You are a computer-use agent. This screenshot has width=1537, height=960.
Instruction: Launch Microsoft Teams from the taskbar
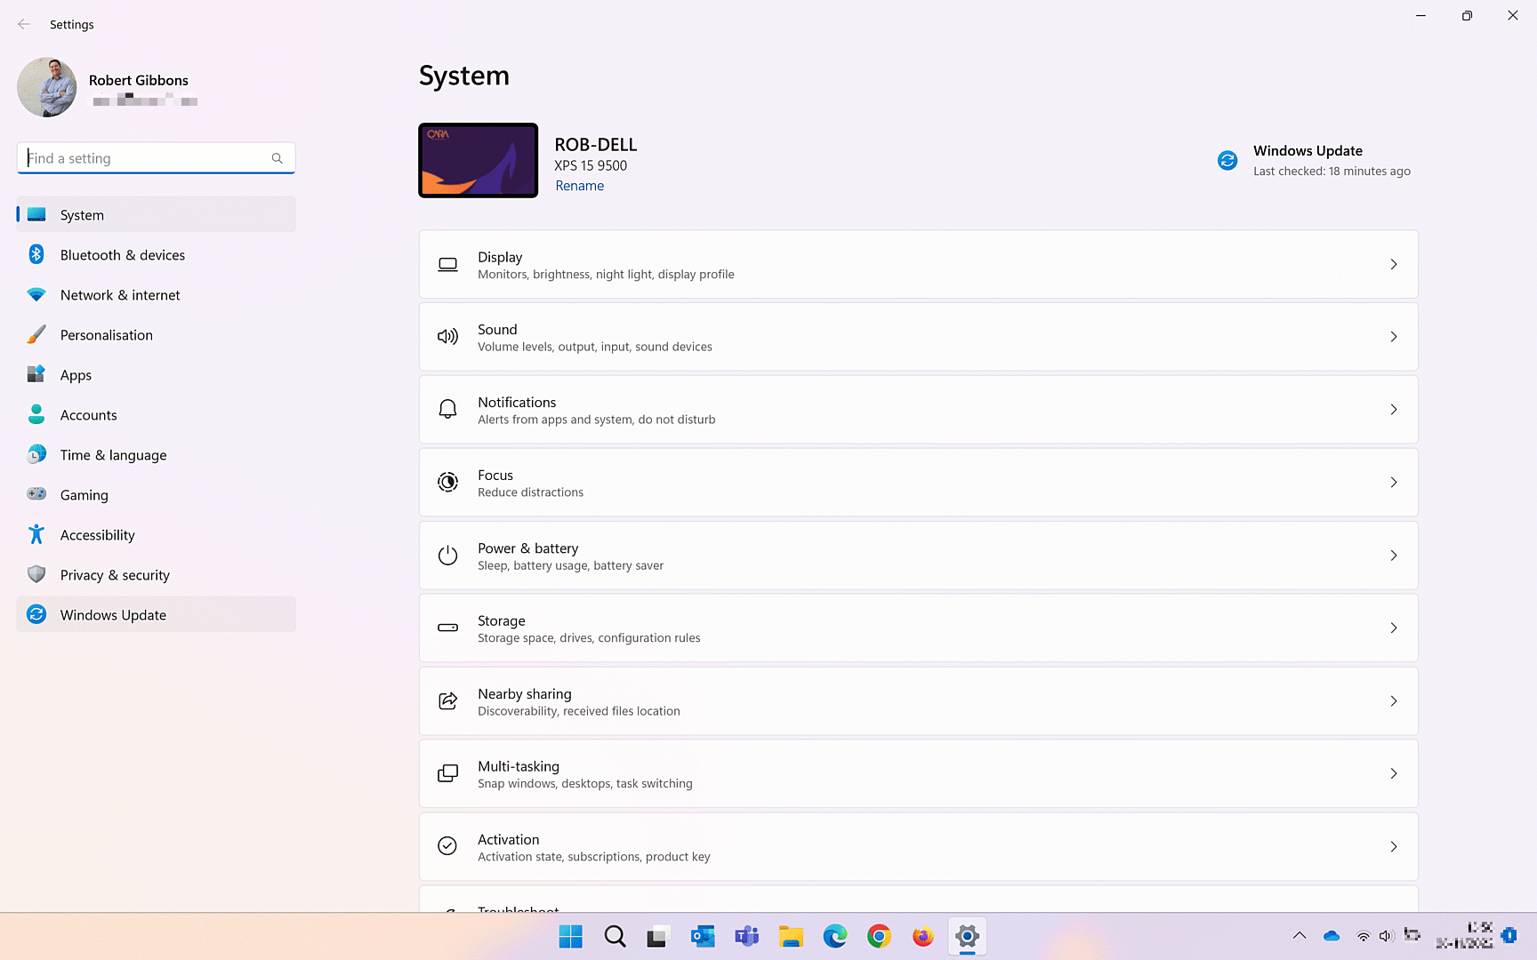pyautogui.click(x=746, y=936)
